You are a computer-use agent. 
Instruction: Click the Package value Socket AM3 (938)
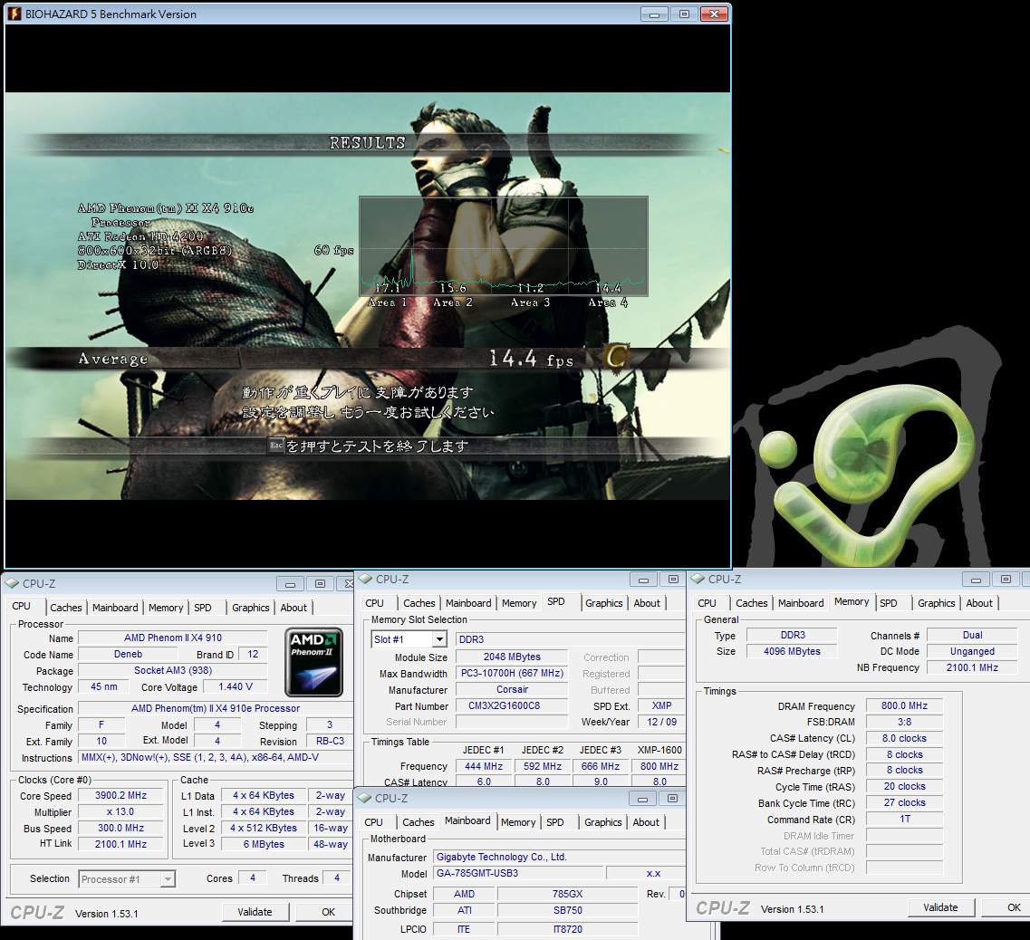point(173,671)
